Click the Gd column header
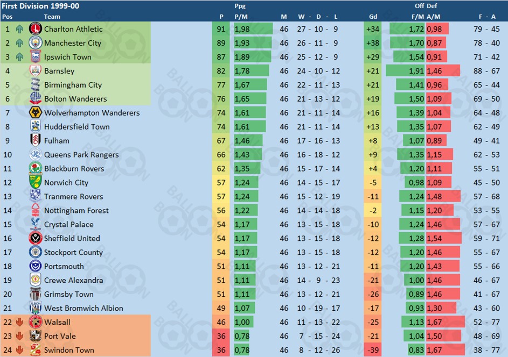 [373, 17]
